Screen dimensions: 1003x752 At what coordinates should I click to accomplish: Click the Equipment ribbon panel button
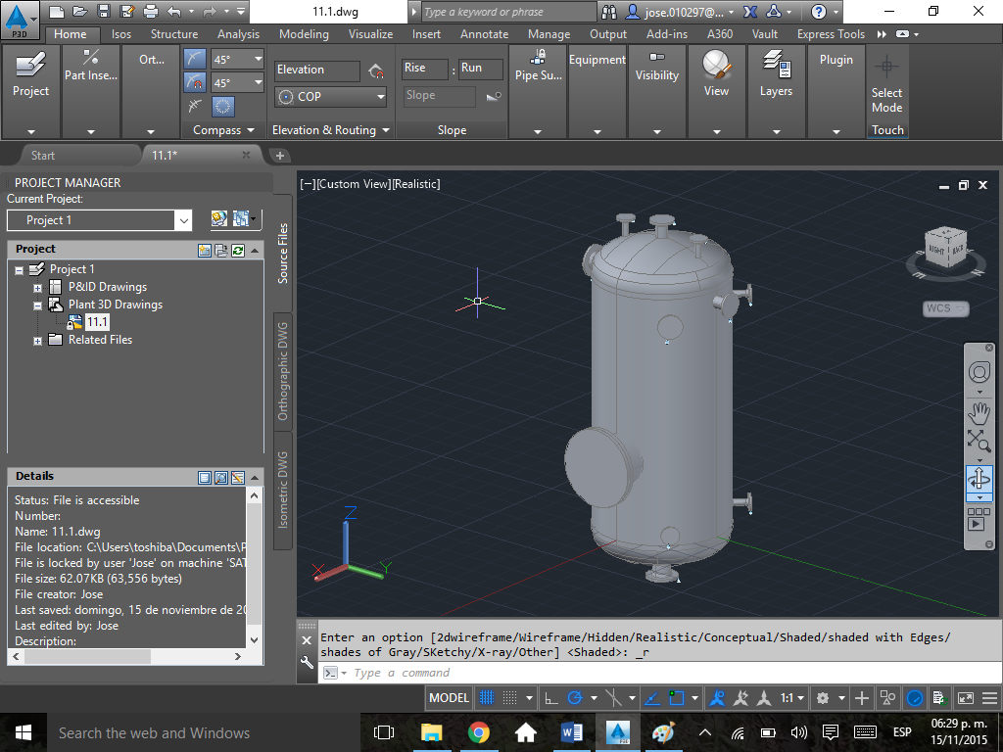tap(597, 60)
